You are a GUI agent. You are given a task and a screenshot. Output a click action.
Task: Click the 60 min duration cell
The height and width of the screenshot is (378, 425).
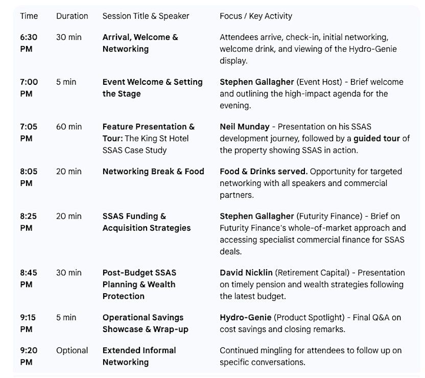coord(69,127)
